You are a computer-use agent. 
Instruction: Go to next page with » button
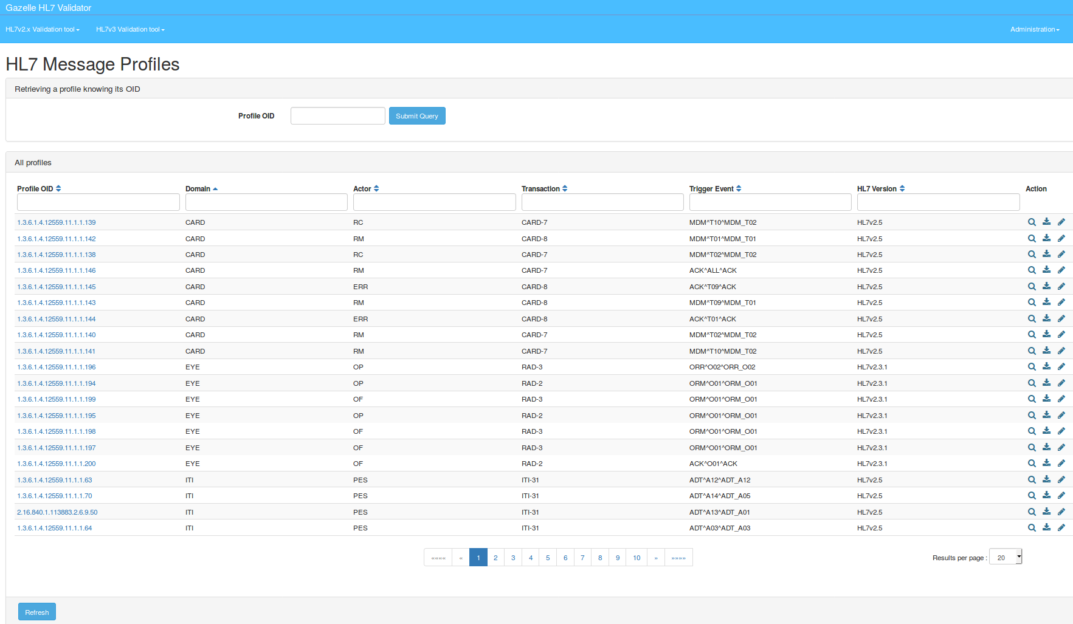(x=656, y=557)
